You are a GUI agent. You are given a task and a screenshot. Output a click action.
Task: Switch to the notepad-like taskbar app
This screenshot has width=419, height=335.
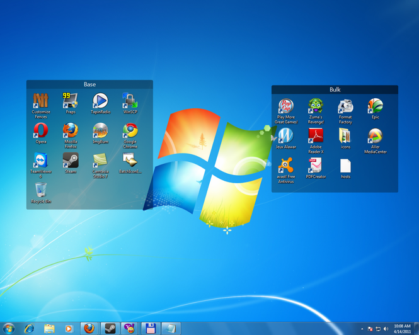coord(171,328)
